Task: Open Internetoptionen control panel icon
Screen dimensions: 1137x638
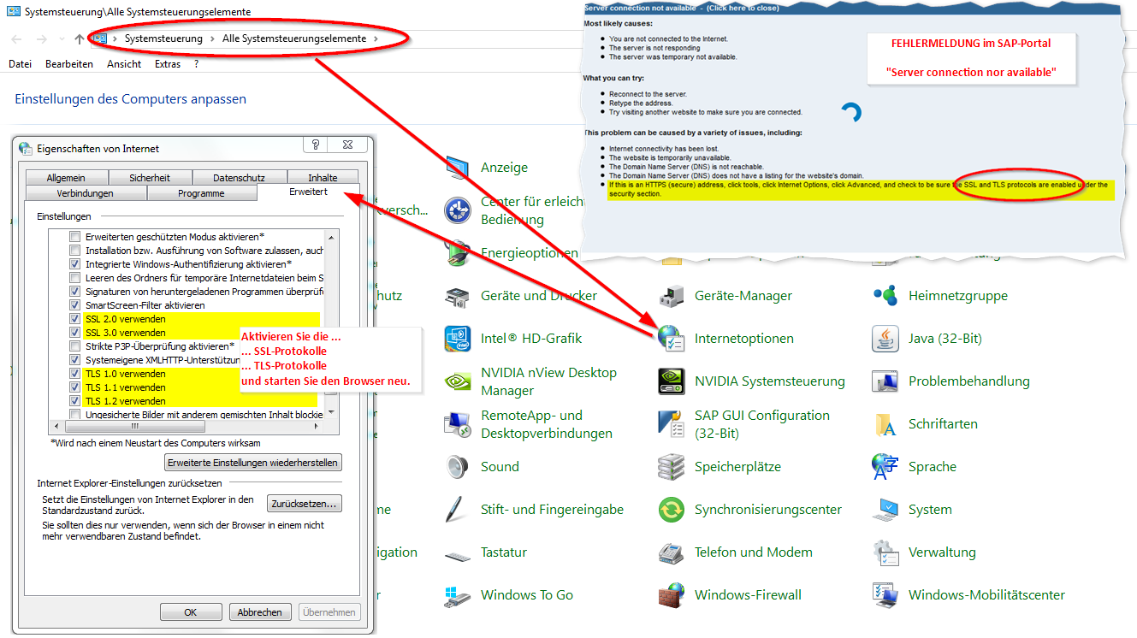Action: coord(672,339)
